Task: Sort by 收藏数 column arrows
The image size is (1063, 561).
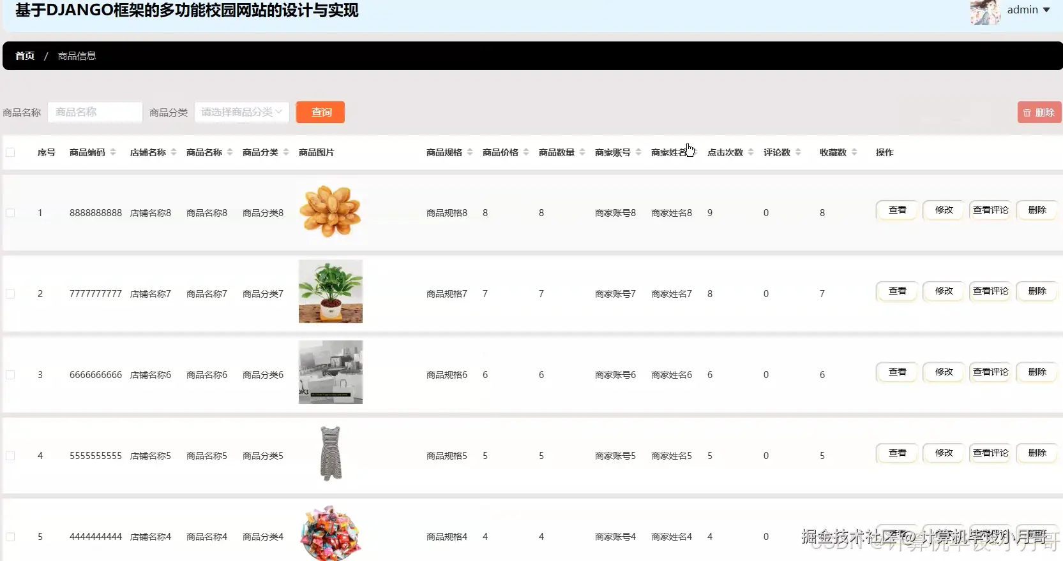Action: (854, 152)
